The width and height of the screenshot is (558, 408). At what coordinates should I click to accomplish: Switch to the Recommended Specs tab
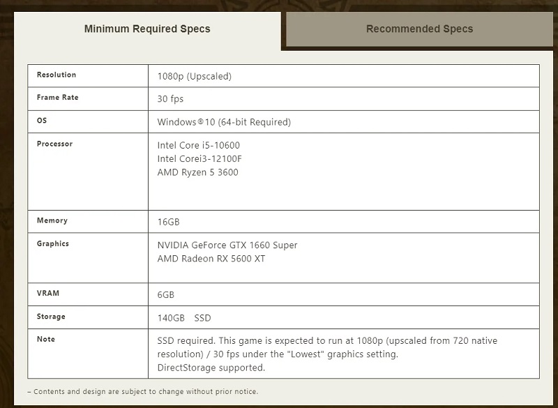(x=419, y=29)
